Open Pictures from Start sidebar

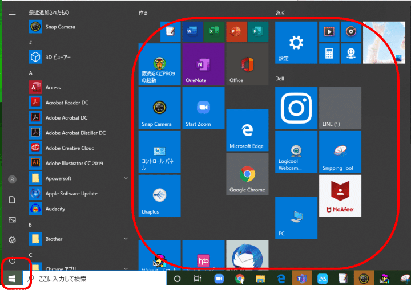point(12,220)
